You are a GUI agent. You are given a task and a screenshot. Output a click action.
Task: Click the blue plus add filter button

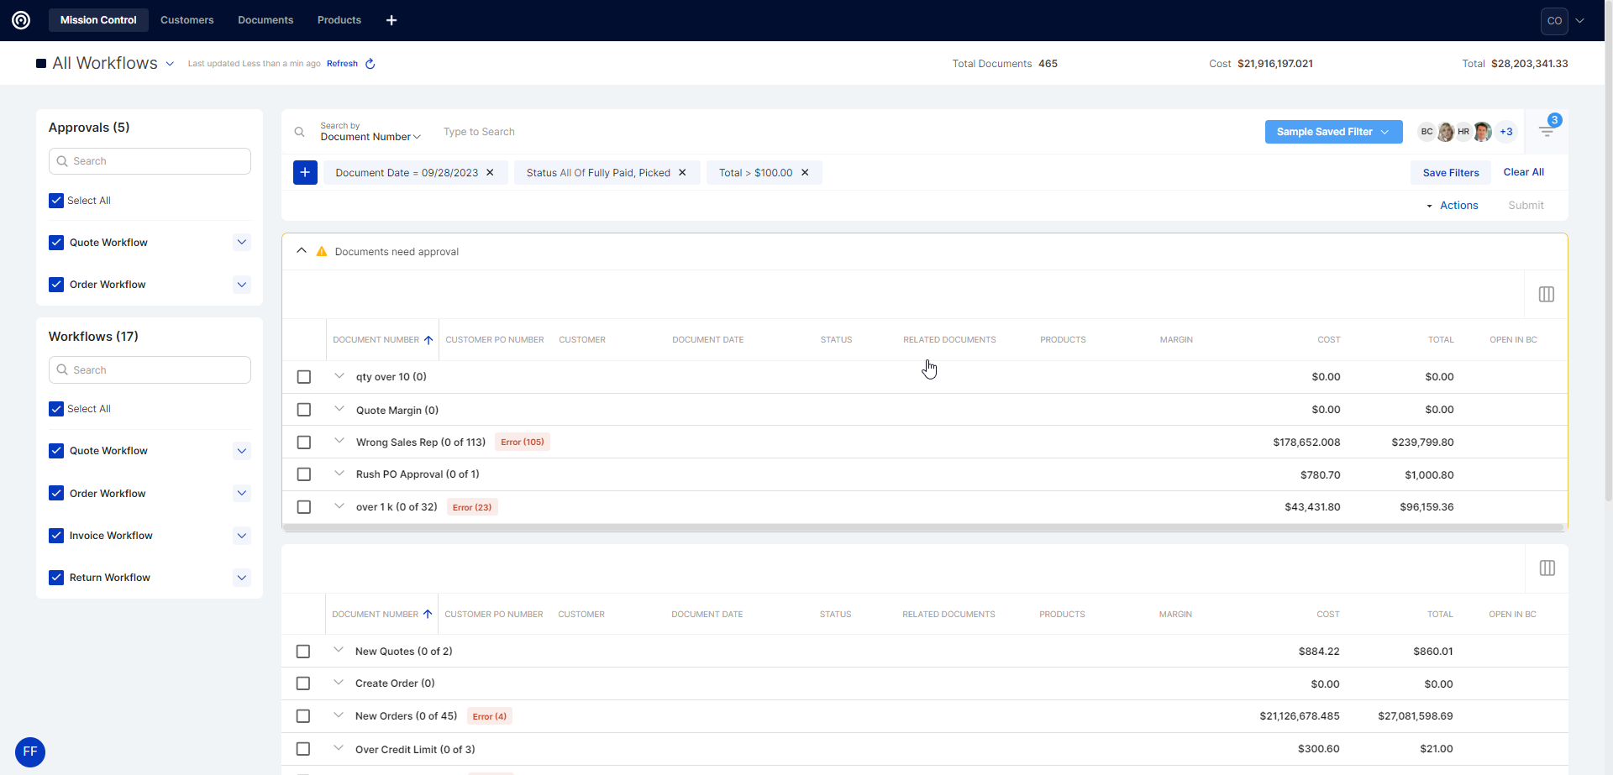[305, 173]
